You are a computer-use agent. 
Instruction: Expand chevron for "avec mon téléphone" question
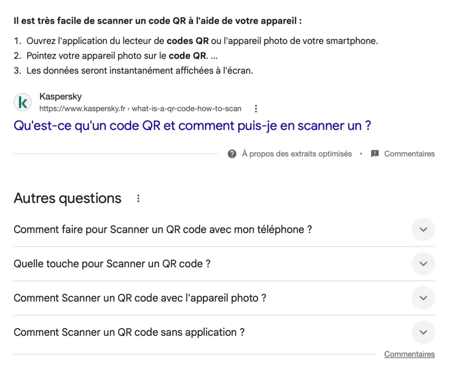coord(423,229)
